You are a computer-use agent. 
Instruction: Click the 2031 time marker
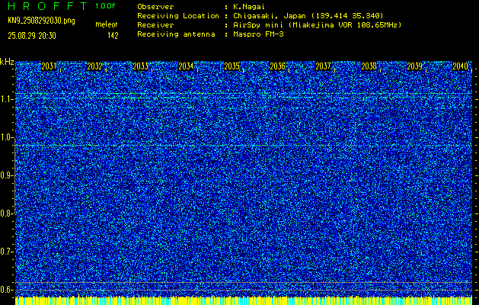49,66
